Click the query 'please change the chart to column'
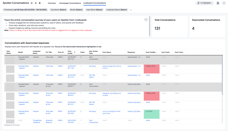 [112, 67]
